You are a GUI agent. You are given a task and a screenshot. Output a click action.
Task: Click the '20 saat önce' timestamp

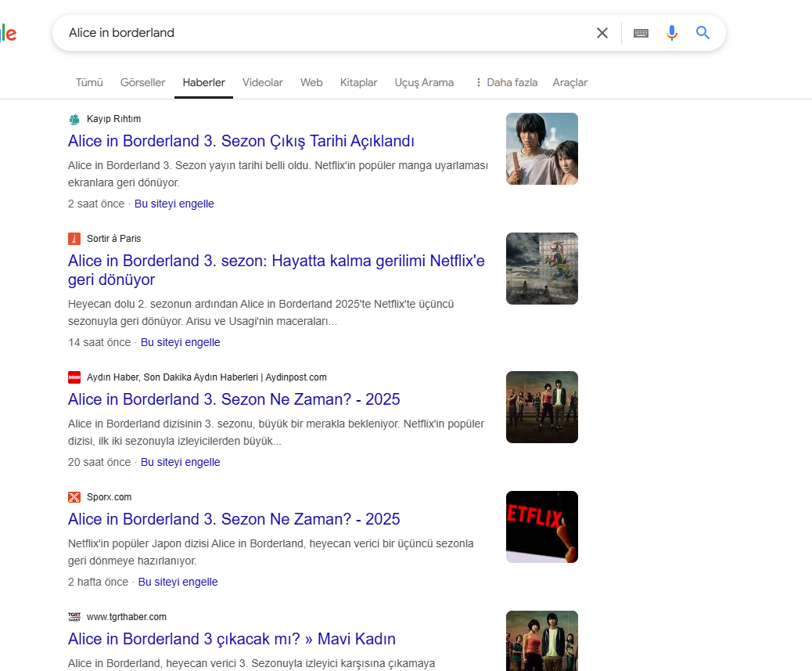click(x=99, y=462)
